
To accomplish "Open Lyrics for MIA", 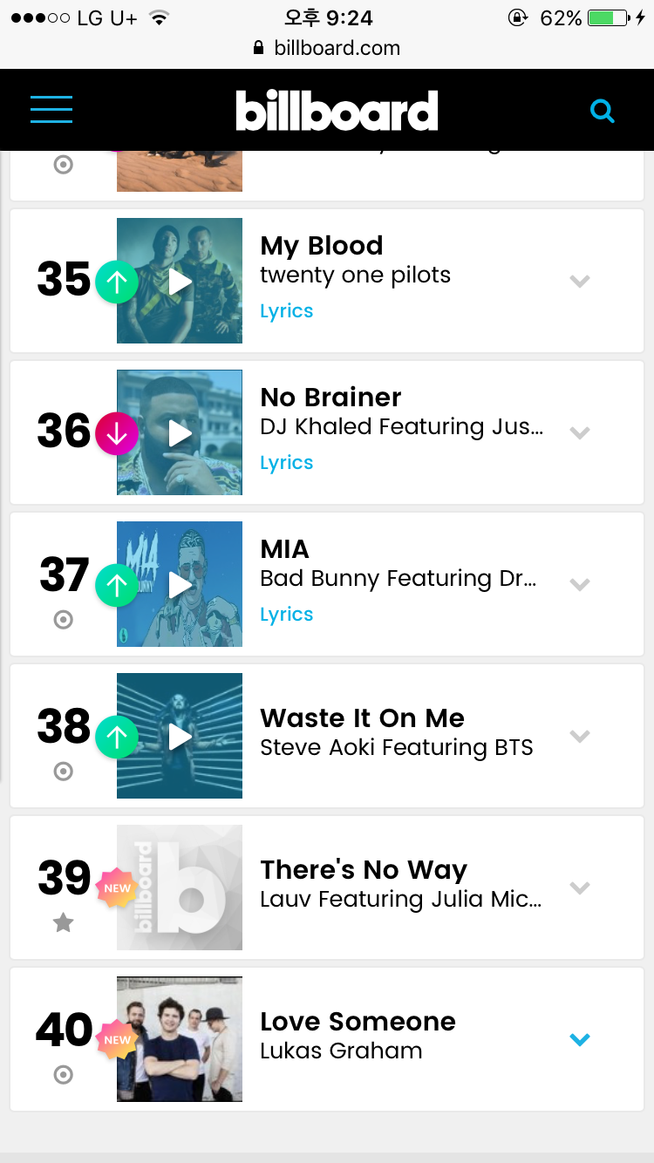I will pyautogui.click(x=287, y=615).
